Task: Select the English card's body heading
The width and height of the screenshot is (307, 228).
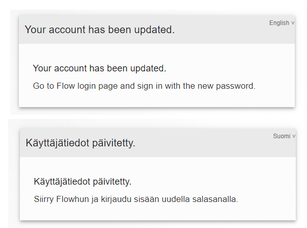Action: (99, 68)
